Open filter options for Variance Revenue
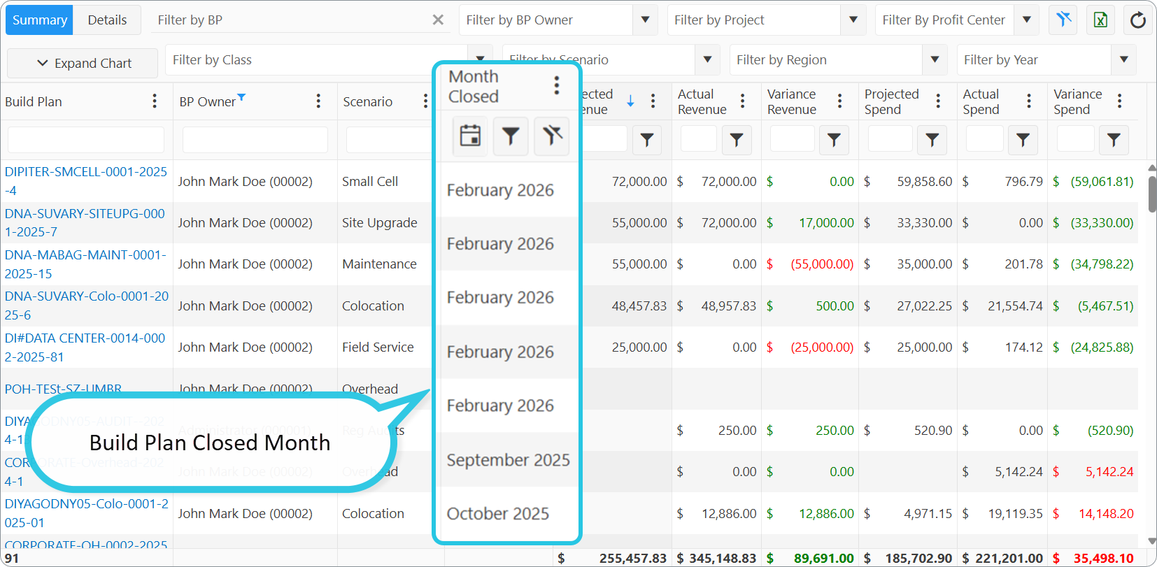The height and width of the screenshot is (567, 1157). click(x=834, y=140)
